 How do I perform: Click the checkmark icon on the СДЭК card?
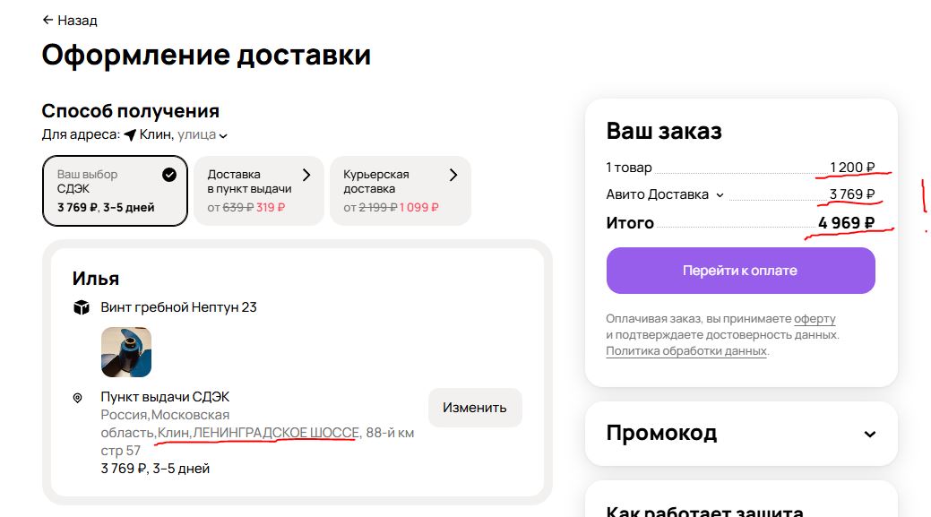point(169,175)
